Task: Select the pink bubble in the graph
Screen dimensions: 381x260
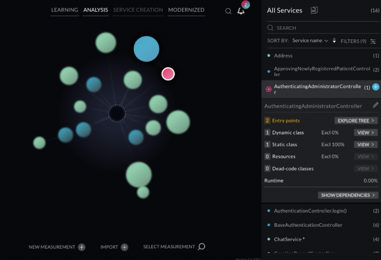Action: click(168, 74)
